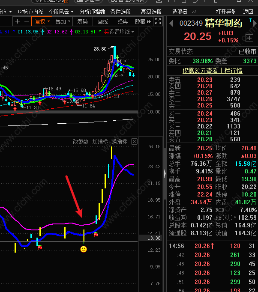Click 加指标 to add indicator
258x292 pixels.
point(100,142)
